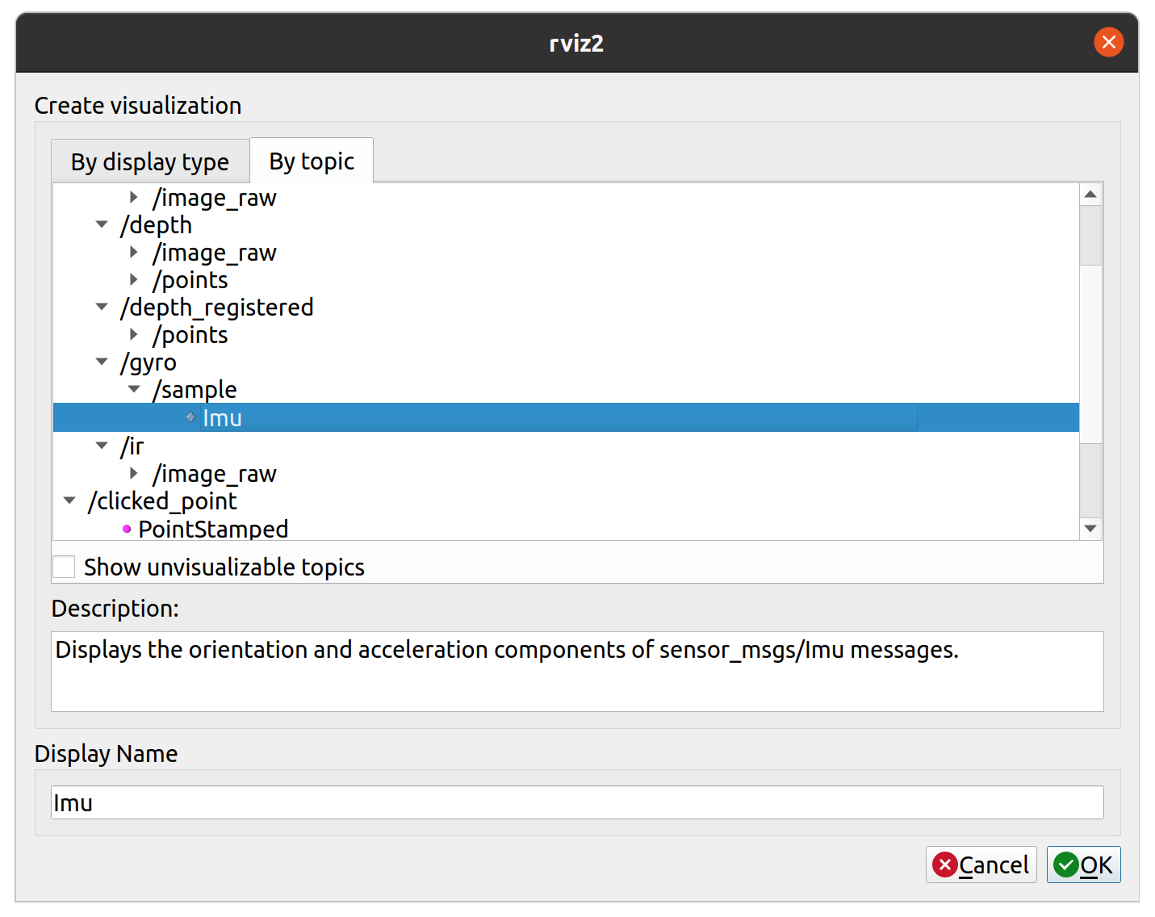Collapse the /depth tree node
1155x917 pixels.
pyautogui.click(x=102, y=224)
